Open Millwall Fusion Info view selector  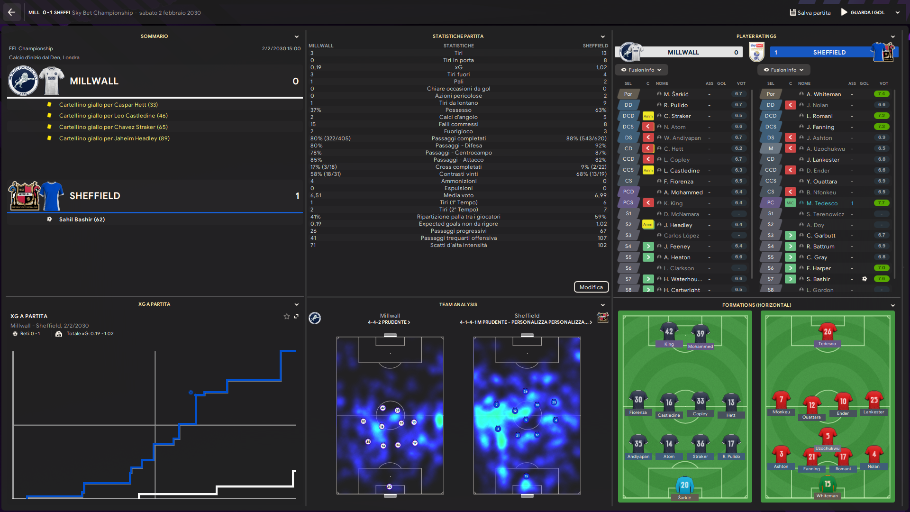point(641,70)
